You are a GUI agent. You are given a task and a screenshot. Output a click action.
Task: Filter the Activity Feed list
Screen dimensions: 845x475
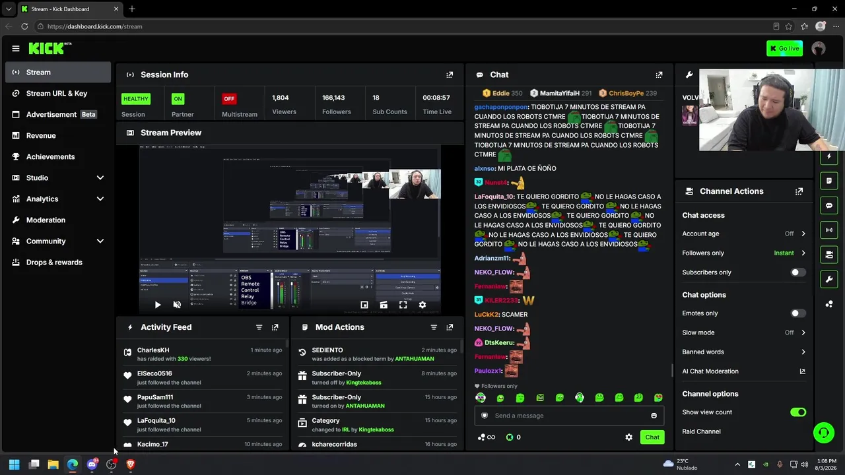pos(259,327)
